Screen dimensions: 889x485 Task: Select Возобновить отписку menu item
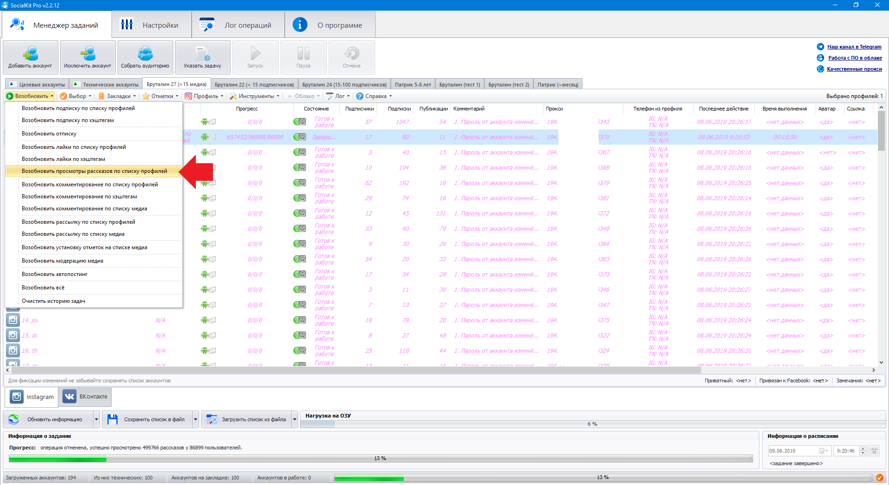point(94,134)
